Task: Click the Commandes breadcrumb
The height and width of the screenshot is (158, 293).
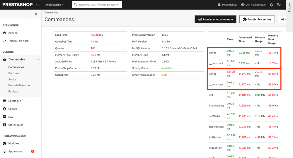Action: pos(51,13)
